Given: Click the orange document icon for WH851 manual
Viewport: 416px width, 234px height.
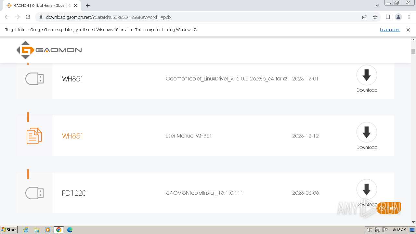Looking at the screenshot, I should (34, 136).
